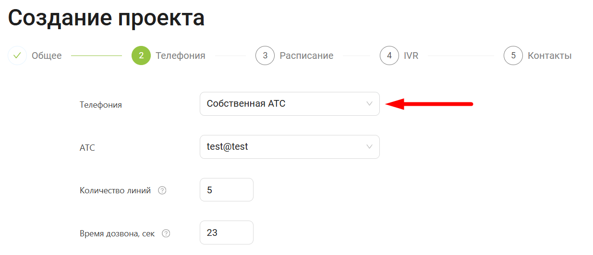Show help for Количество линий

coord(162,190)
